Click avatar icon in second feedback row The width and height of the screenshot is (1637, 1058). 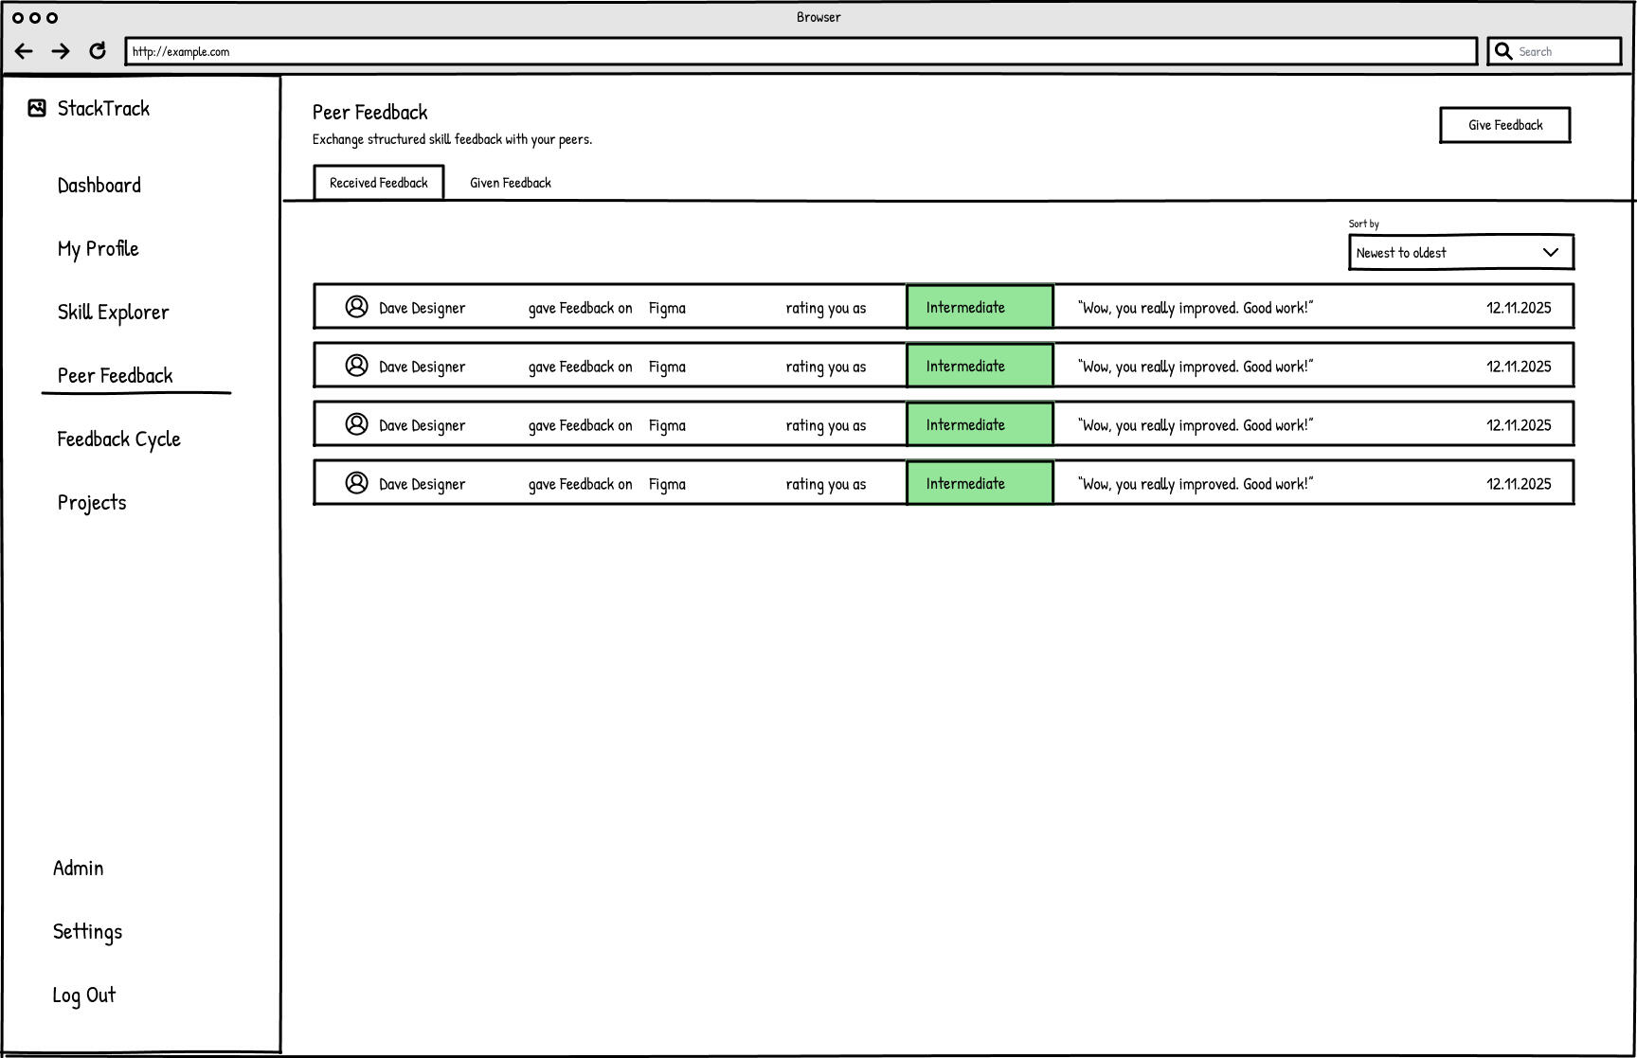coord(356,365)
